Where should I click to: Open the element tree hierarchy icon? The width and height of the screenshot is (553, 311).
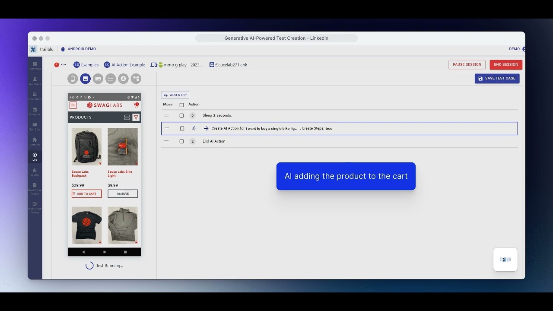pos(136,79)
